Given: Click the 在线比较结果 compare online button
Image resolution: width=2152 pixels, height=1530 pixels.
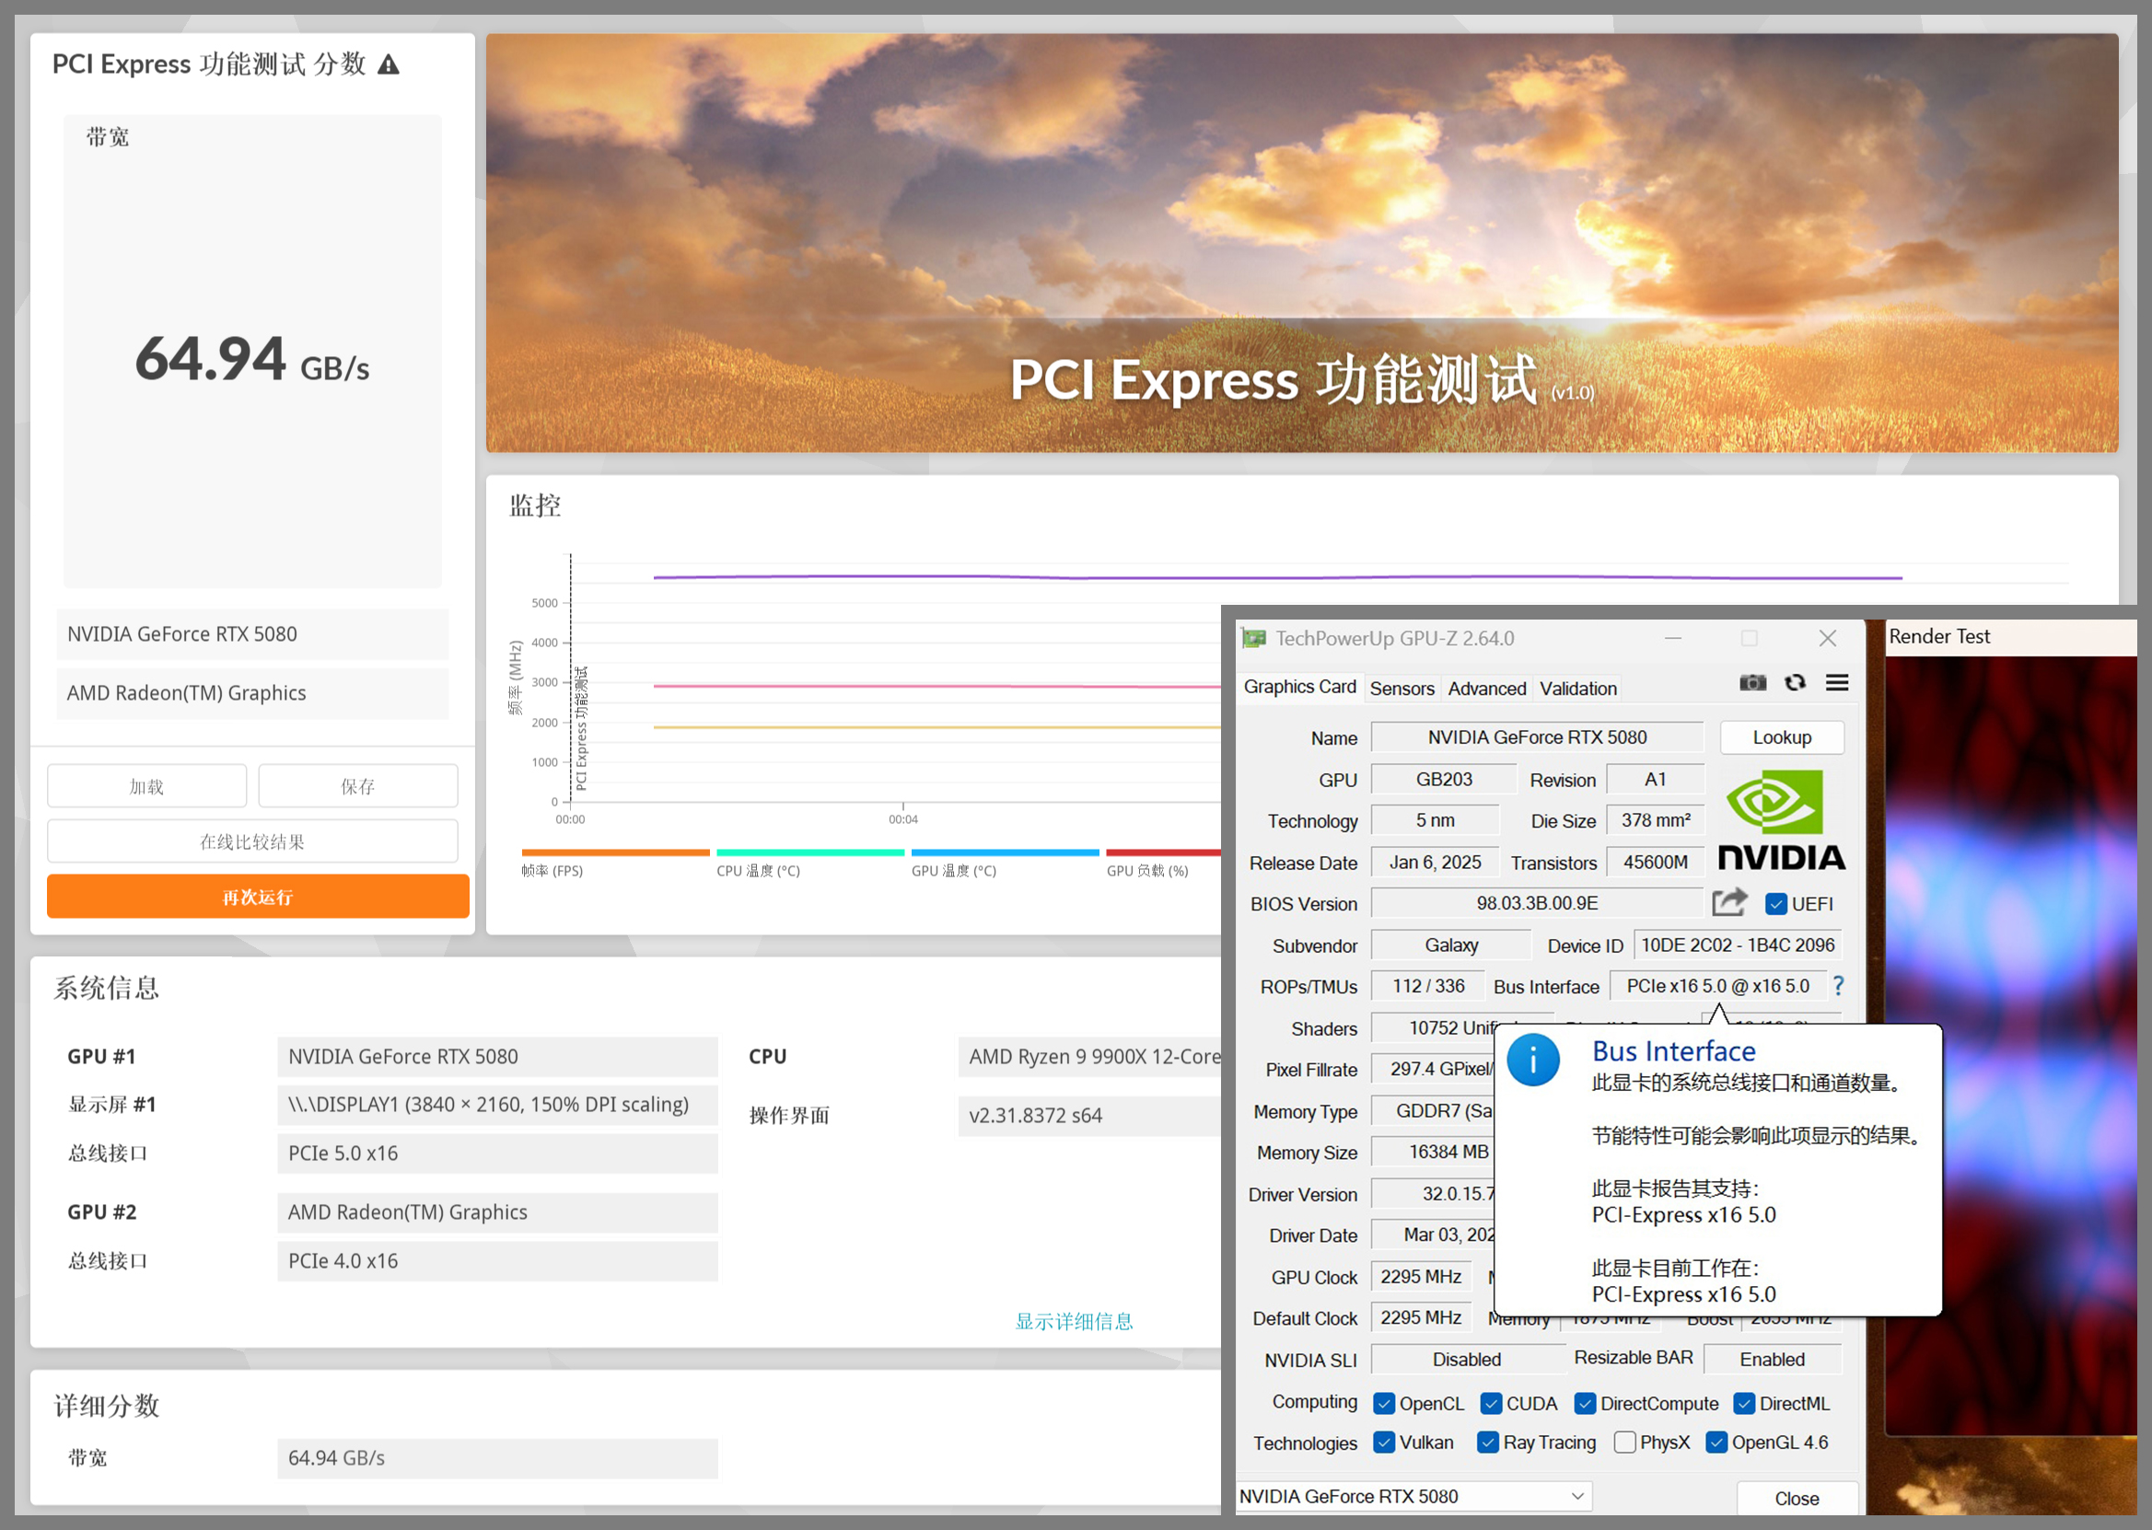Looking at the screenshot, I should (252, 841).
